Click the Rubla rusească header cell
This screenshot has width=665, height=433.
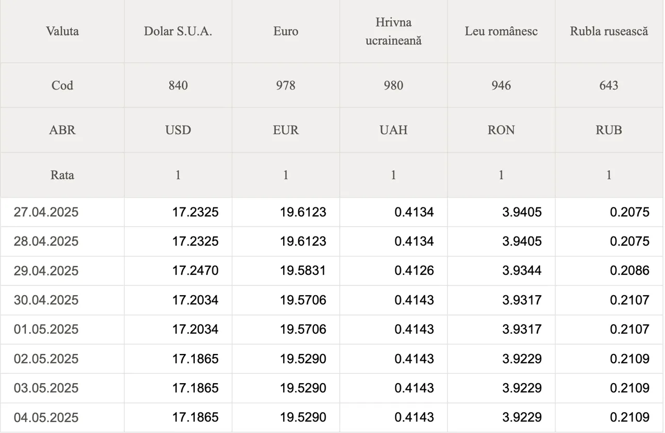click(609, 31)
